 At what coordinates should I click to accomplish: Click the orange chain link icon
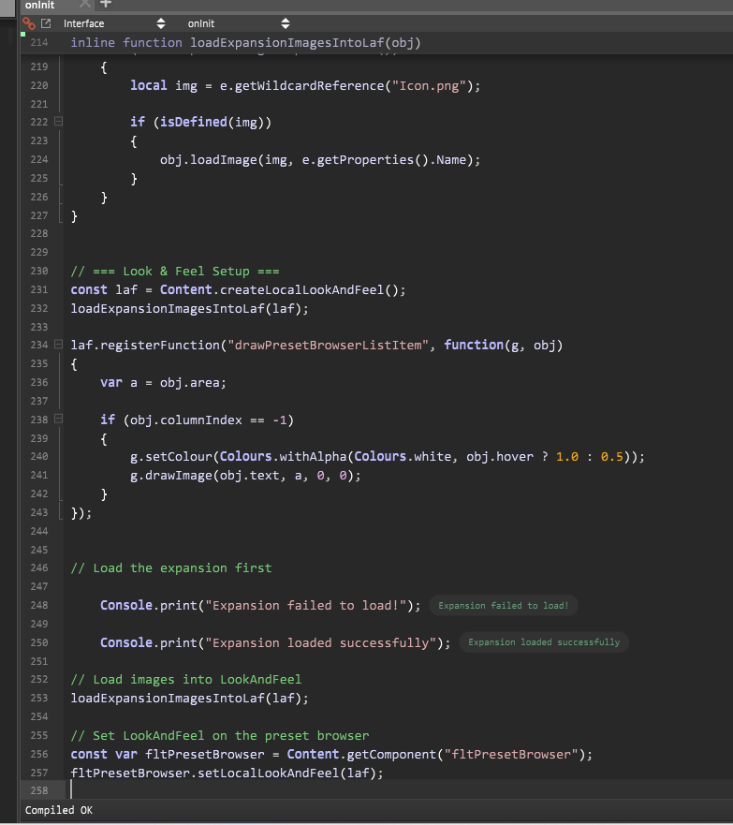28,23
